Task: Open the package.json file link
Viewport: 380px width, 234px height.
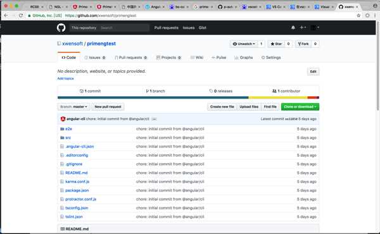Action: [77, 190]
